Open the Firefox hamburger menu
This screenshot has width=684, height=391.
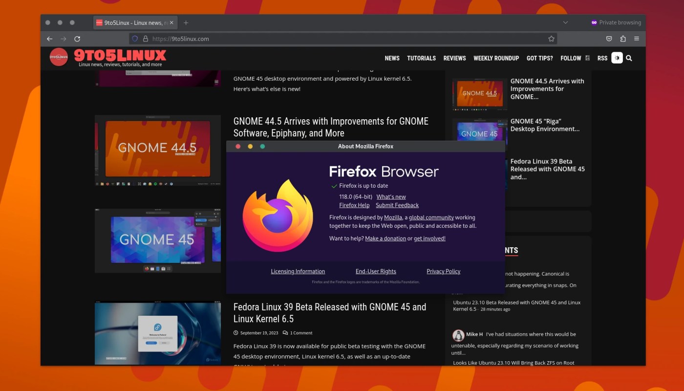point(637,39)
